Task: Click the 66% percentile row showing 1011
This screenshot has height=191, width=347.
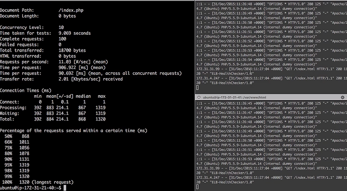Action: coord(17,142)
